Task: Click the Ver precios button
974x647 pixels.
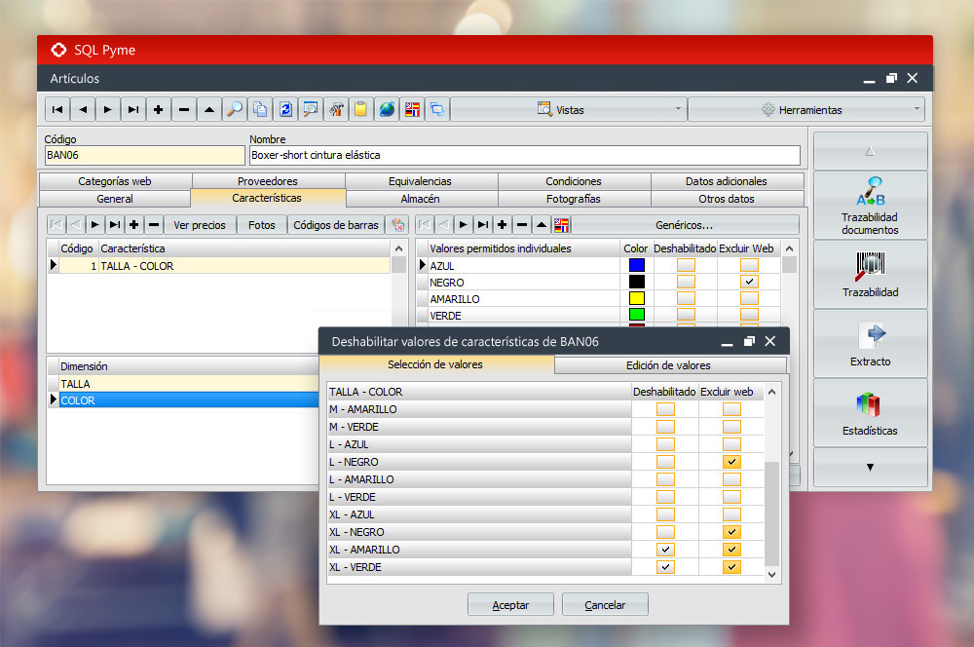Action: [200, 225]
